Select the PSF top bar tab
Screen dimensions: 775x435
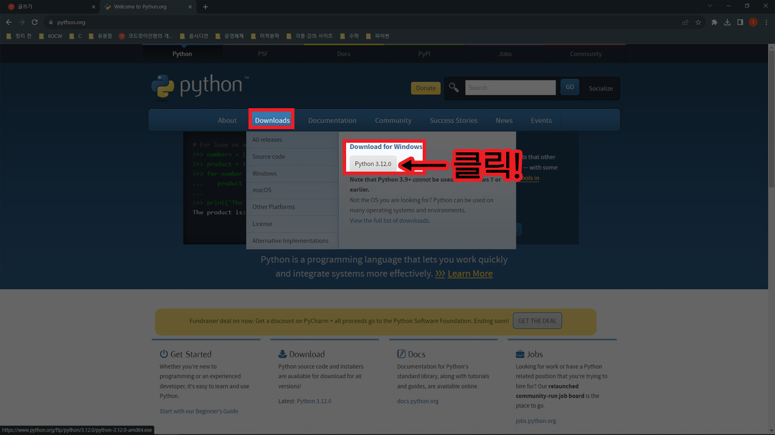click(x=263, y=54)
